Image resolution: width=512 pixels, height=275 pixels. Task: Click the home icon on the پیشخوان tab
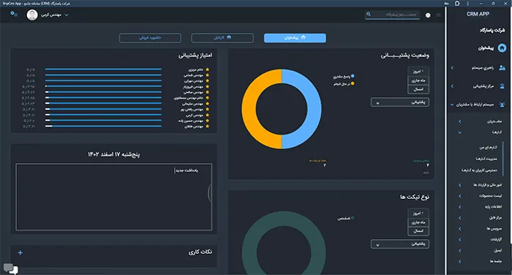(304, 37)
